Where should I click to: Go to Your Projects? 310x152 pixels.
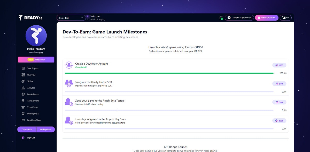pos(33,69)
